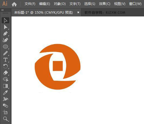Select the Symbol Sprayer tool
The height and width of the screenshot is (124, 144).
pos(5,99)
